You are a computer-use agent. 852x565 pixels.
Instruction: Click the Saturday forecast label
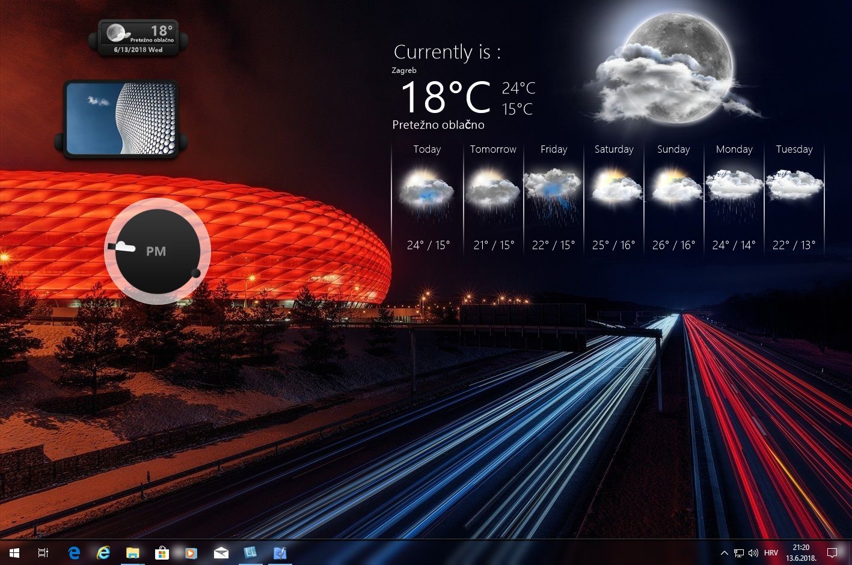[614, 149]
